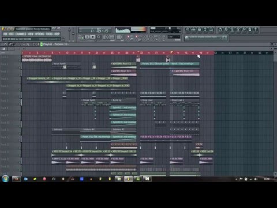This screenshot has width=277, height=208.
Task: Show the playlist window shortcut icon
Action: click(187, 29)
